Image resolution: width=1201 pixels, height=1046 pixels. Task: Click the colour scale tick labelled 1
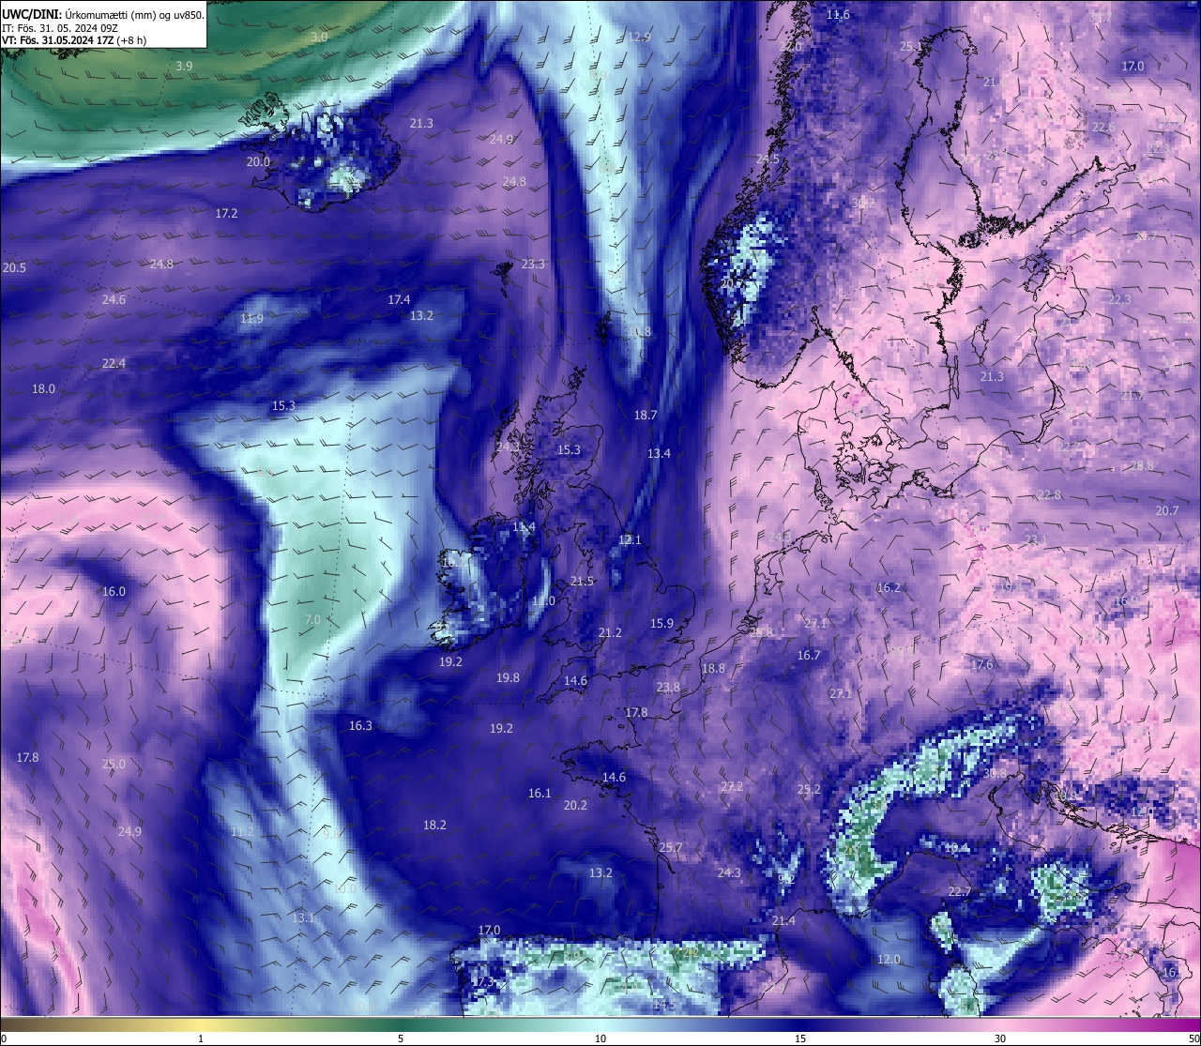pyautogui.click(x=201, y=1038)
